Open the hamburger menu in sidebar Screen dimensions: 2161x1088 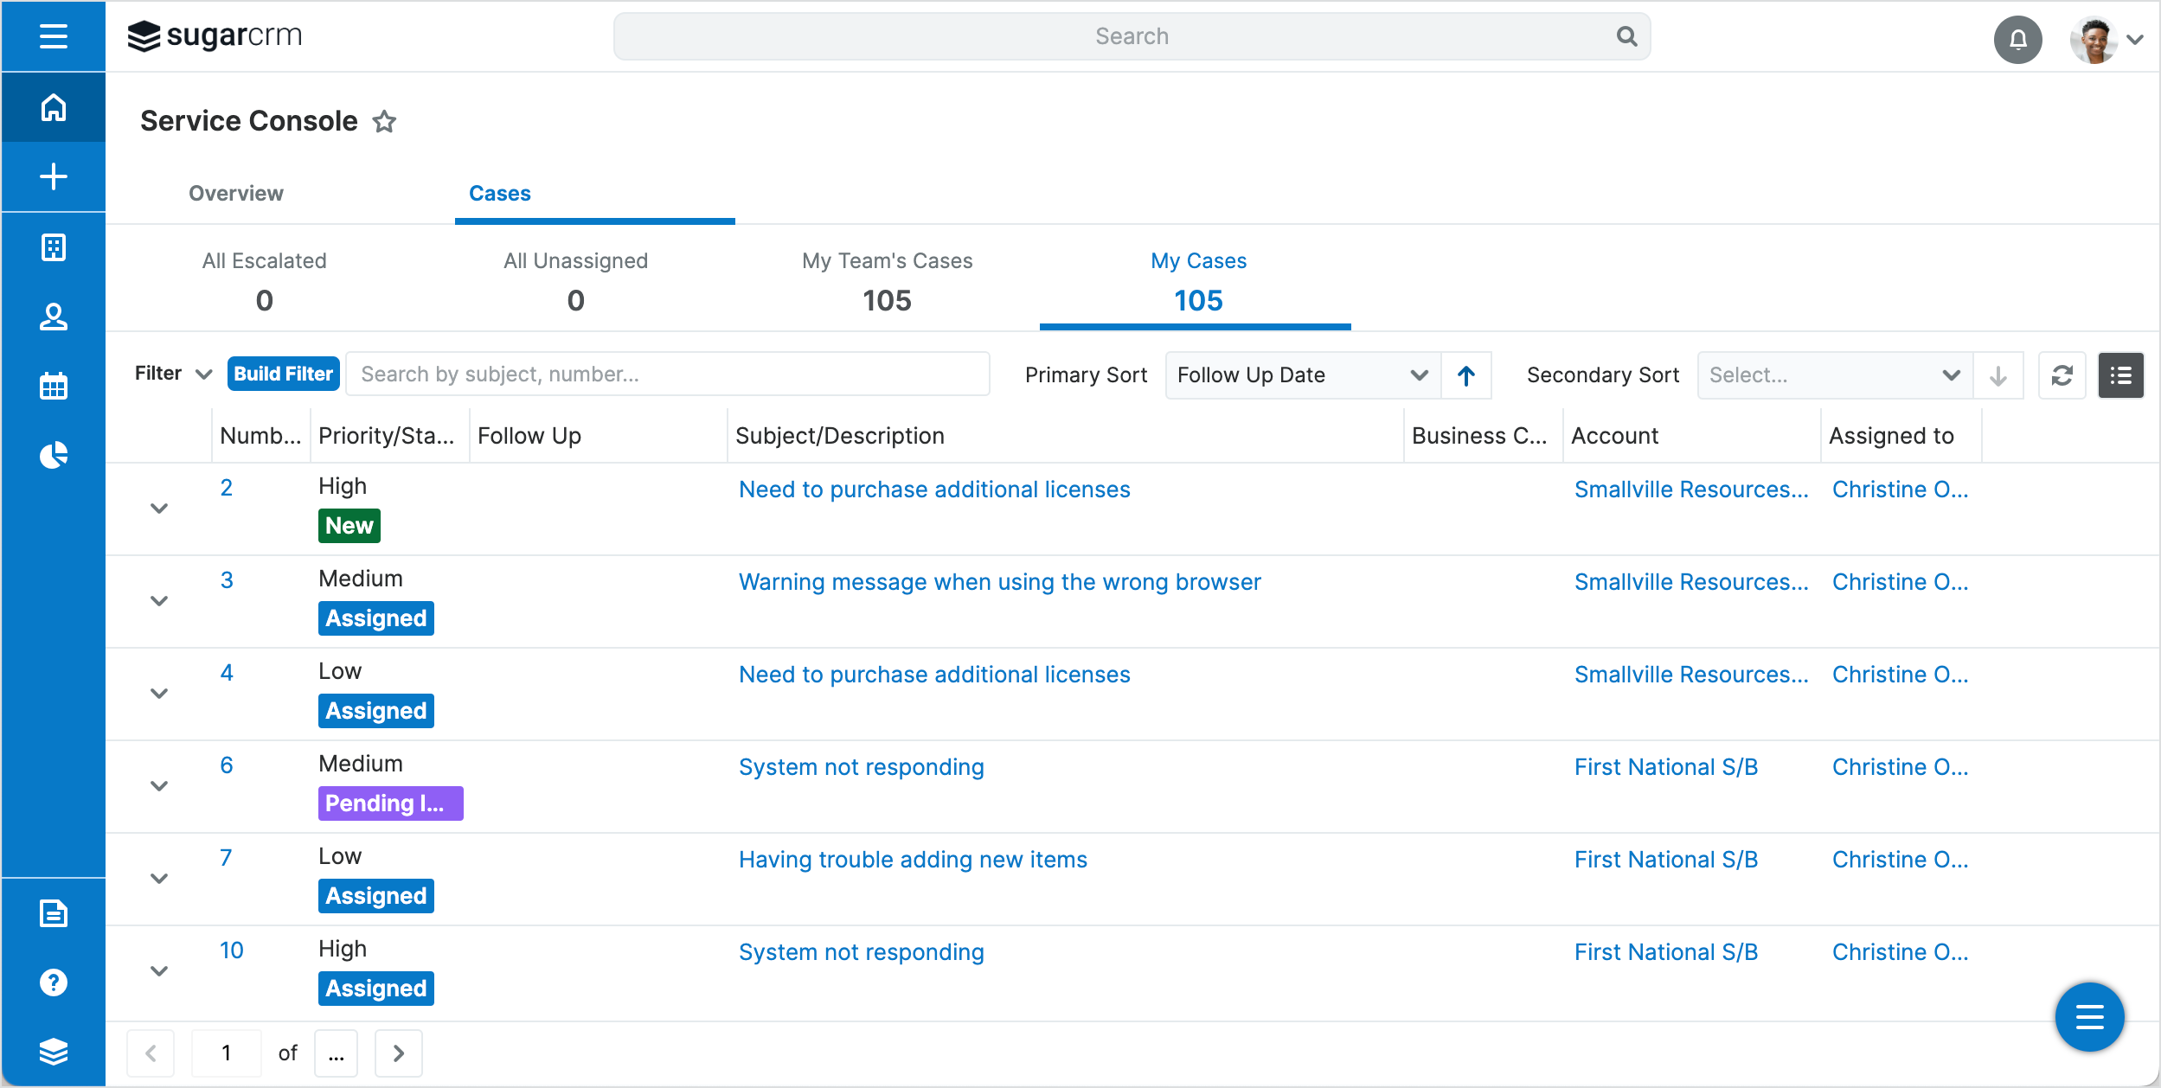(x=53, y=36)
